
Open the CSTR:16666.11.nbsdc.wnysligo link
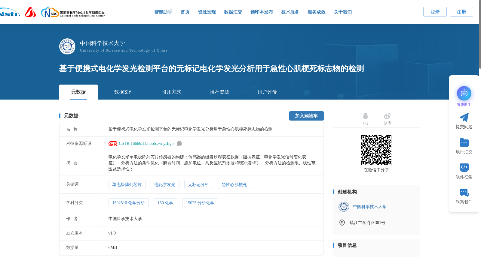146,144
